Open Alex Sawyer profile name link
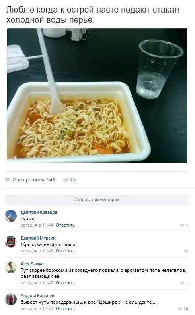 pyautogui.click(x=33, y=264)
